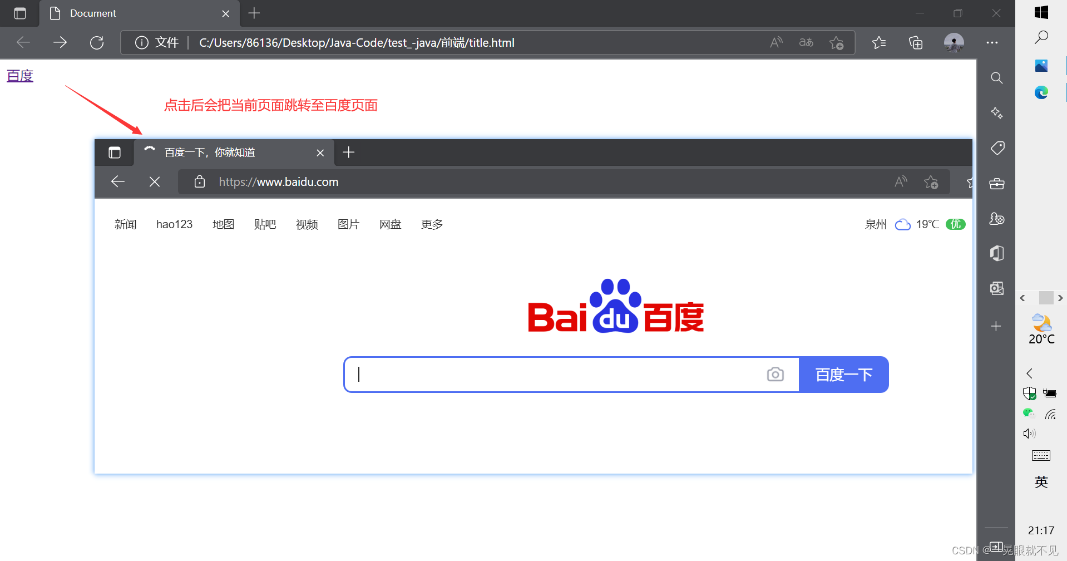Click the 百度一下 search button
The height and width of the screenshot is (561, 1067).
pos(843,375)
